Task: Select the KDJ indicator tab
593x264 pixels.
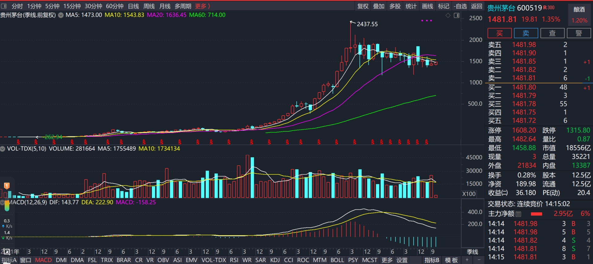Action: (x=275, y=260)
